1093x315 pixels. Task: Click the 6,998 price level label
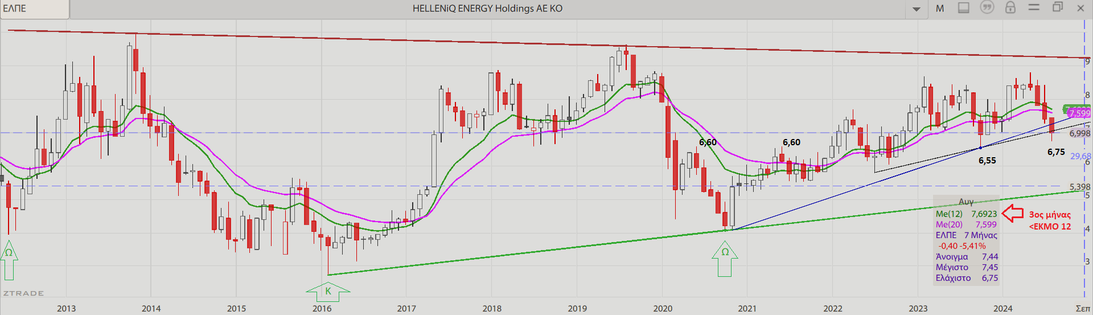[x=1079, y=133]
